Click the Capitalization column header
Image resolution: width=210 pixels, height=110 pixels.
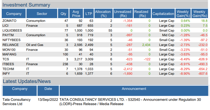click(x=163, y=13)
